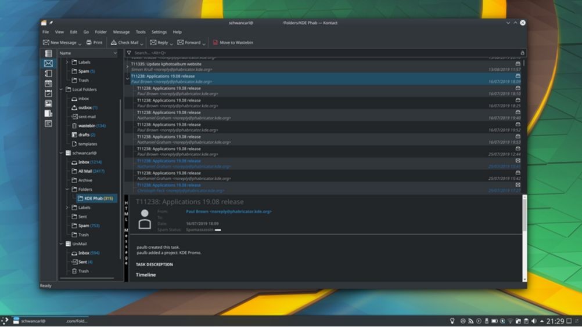The height and width of the screenshot is (327, 582).
Task: Click the Move to Wastebin button label
Action: [x=236, y=42]
